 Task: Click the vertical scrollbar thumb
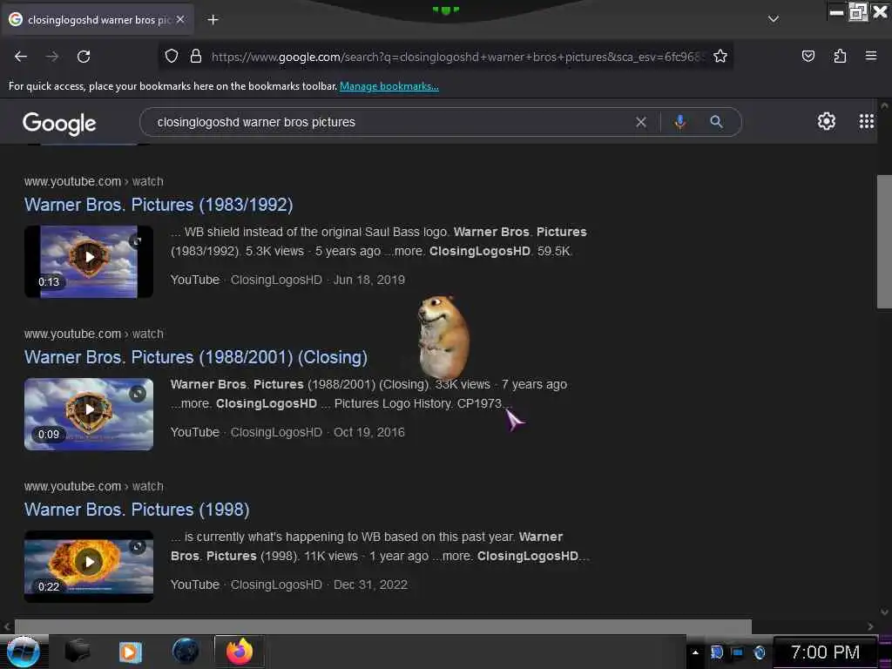[884, 242]
